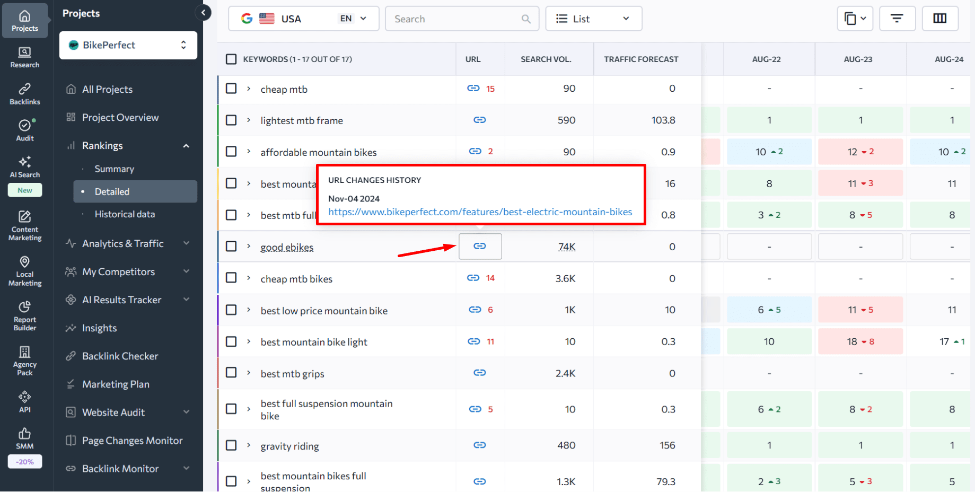Open the Research section in the sidebar
The image size is (975, 492).
(x=24, y=57)
